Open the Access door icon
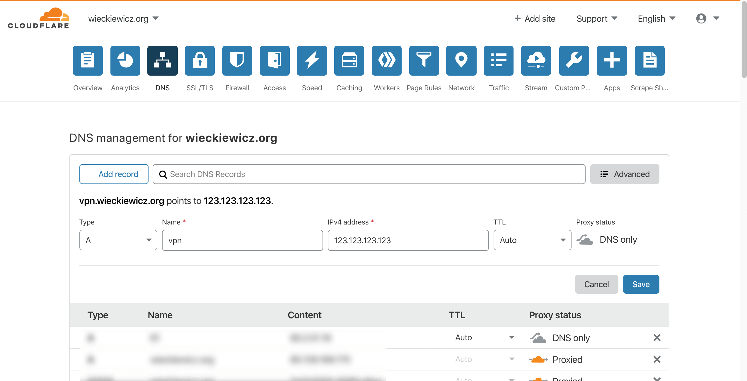This screenshot has height=381, width=747. click(274, 61)
